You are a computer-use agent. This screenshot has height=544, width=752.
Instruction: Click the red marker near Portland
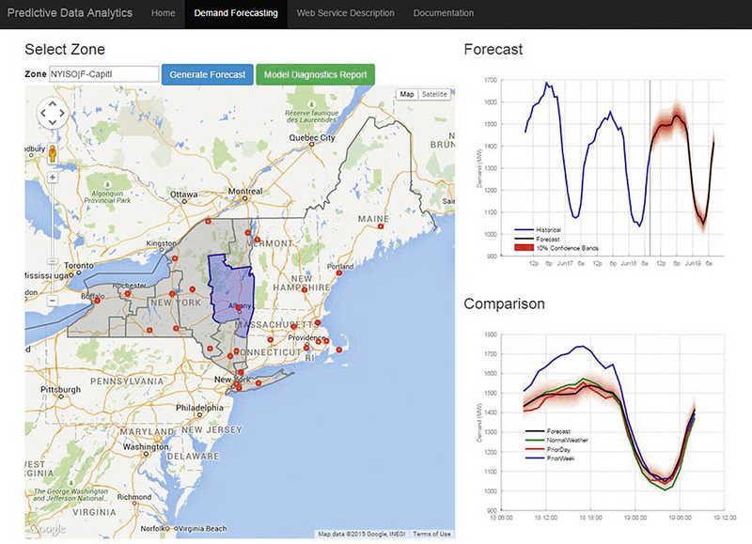[339, 272]
